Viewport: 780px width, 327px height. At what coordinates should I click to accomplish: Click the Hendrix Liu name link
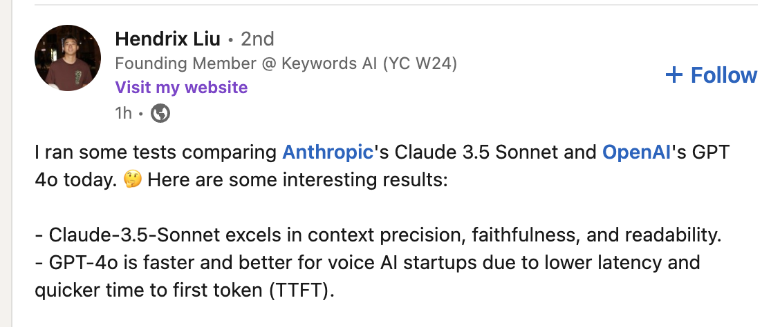tap(167, 39)
